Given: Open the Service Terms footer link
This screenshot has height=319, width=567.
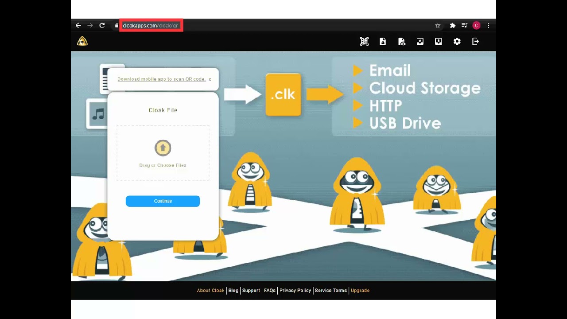Looking at the screenshot, I should 330,291.
